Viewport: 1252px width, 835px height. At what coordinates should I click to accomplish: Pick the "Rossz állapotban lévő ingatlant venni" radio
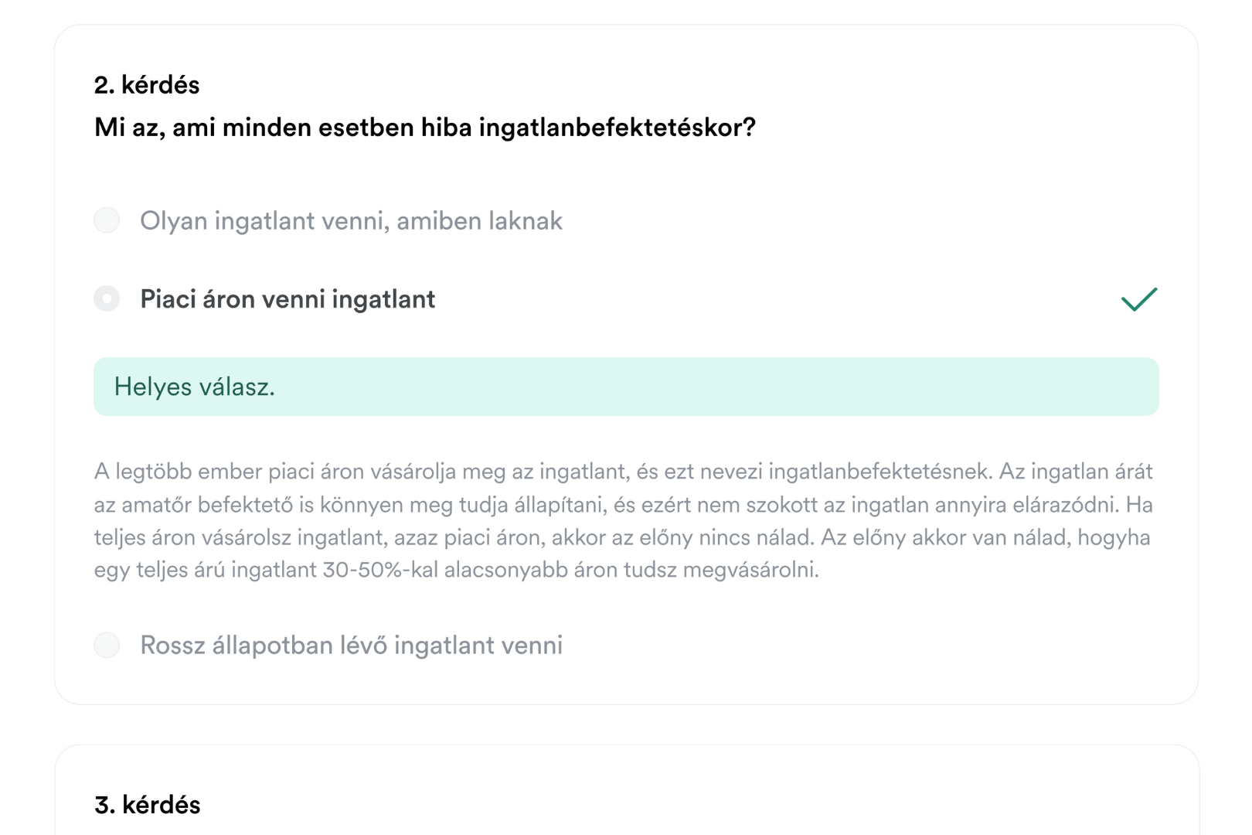pos(107,645)
